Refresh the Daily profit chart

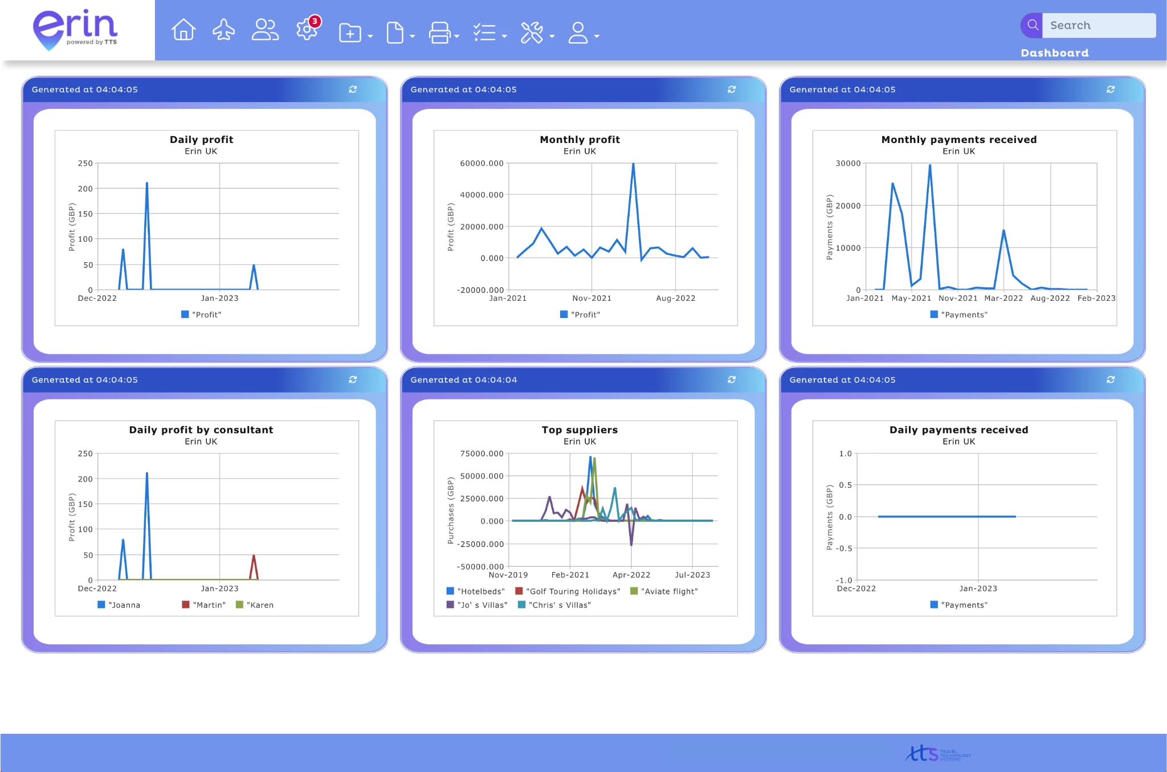tap(353, 89)
